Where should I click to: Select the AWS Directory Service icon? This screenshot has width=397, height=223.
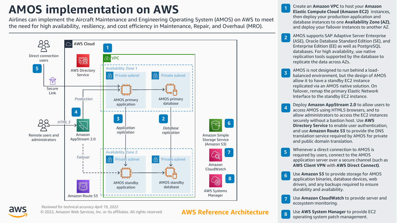pos(83,61)
